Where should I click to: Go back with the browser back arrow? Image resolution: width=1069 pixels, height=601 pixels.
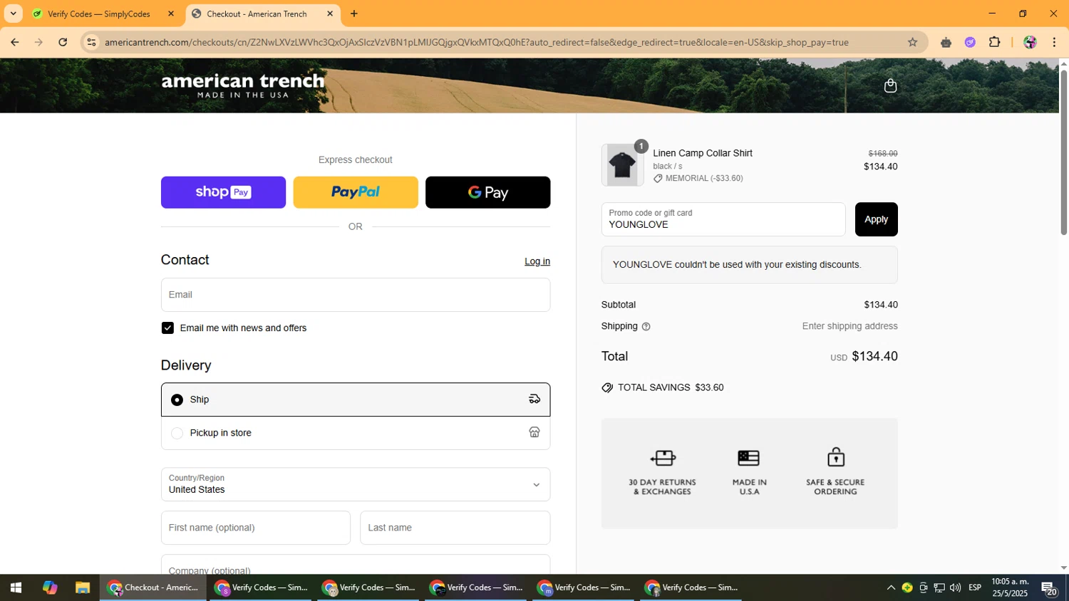(15, 42)
